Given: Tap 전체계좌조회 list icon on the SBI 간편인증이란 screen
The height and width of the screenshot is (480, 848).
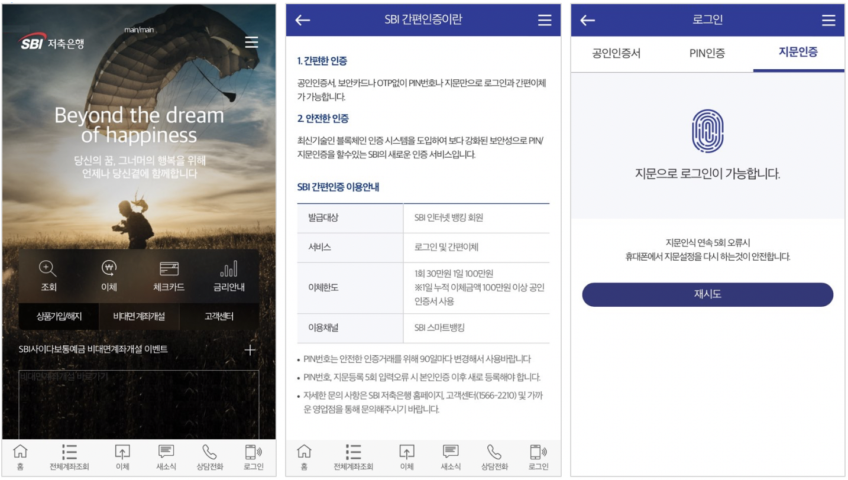Looking at the screenshot, I should [x=353, y=452].
